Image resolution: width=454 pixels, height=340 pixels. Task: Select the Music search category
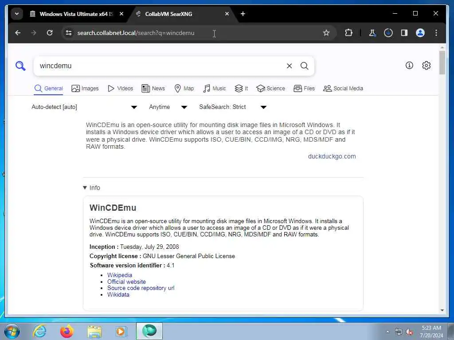(215, 89)
